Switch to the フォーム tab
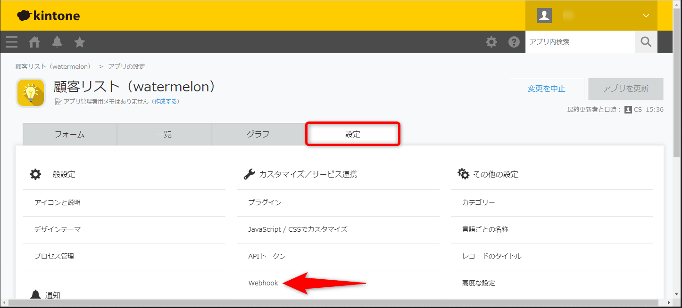This screenshot has height=308, width=682. pos(69,134)
